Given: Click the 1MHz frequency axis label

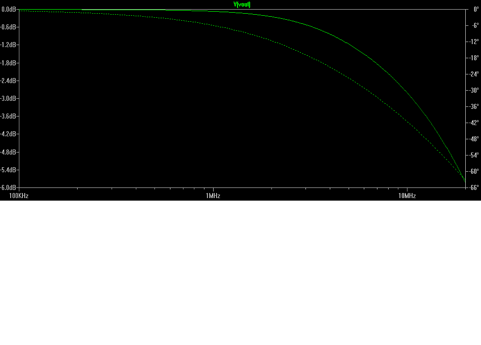Looking at the screenshot, I should click(x=213, y=196).
